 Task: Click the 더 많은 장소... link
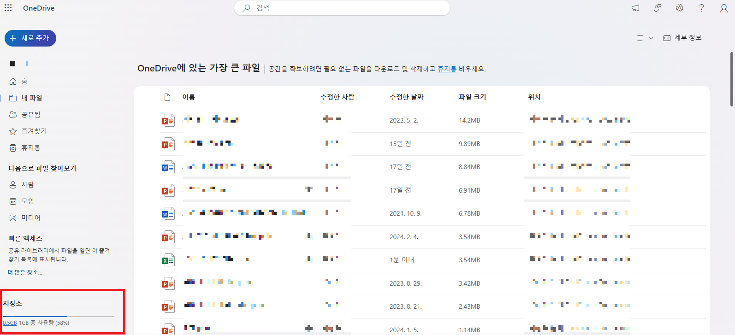coord(25,272)
